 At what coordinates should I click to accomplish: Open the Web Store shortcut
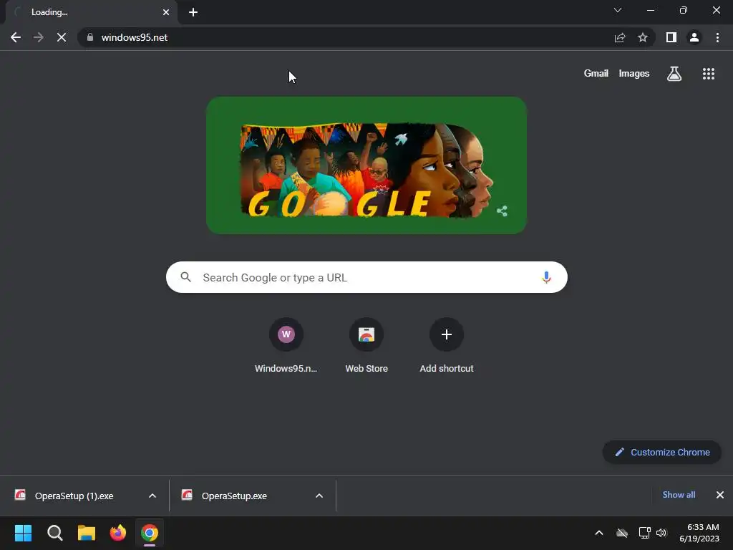click(366, 346)
